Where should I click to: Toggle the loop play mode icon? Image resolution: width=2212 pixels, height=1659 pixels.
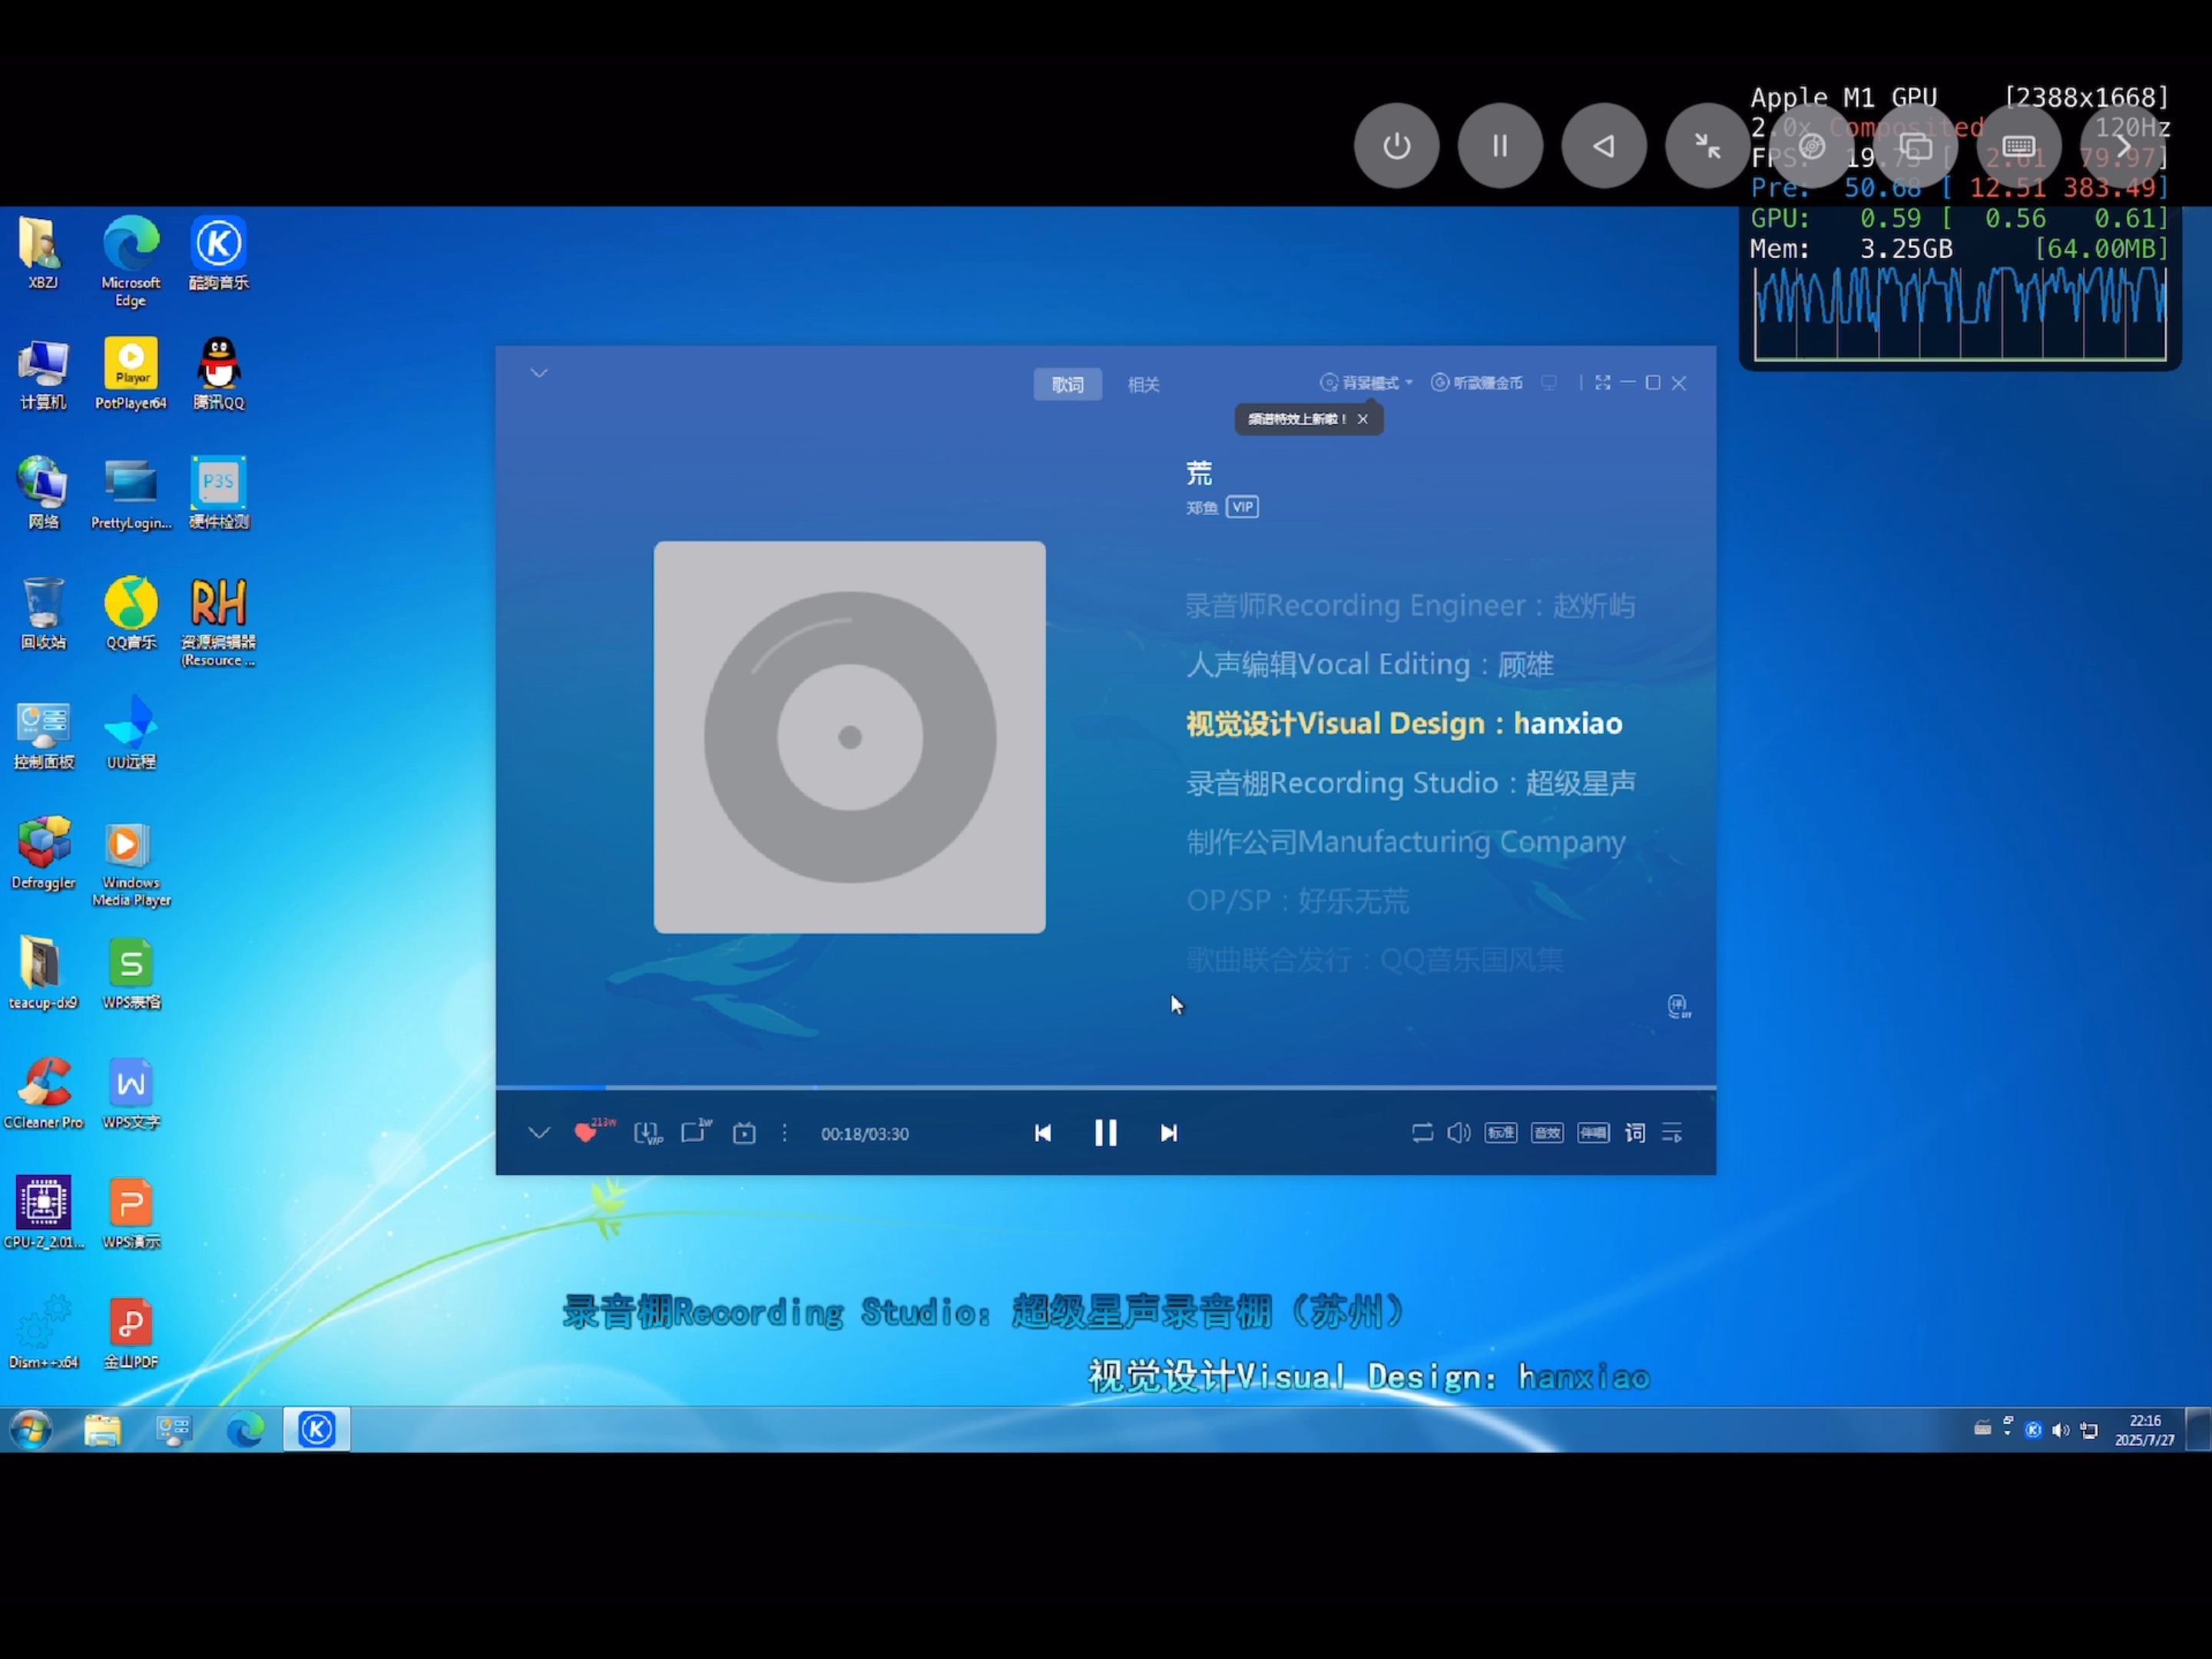1422,1133
